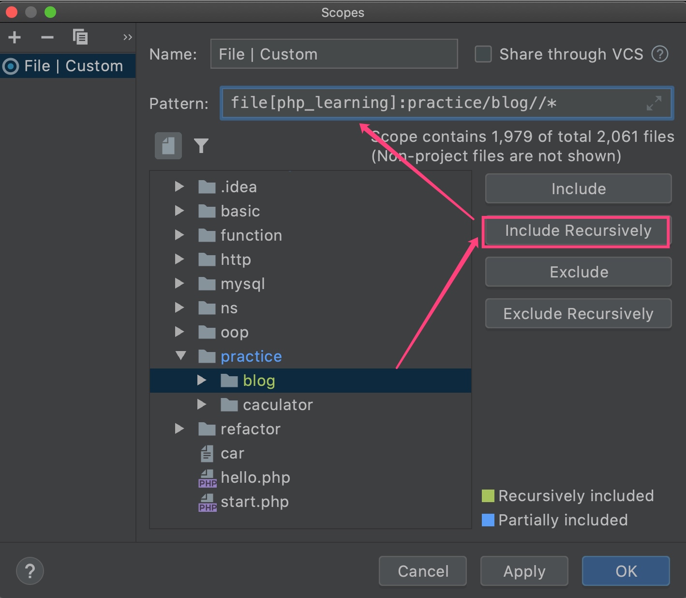Apply the scope changes
Image resolution: width=686 pixels, height=598 pixels.
click(x=524, y=571)
